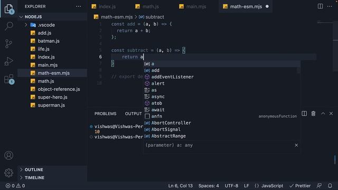Click the kill terminal trash icon
338x190 pixels.
click(313, 113)
